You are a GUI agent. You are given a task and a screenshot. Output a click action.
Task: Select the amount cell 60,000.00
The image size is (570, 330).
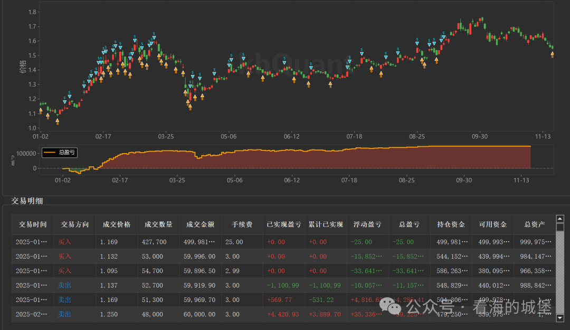(200, 314)
